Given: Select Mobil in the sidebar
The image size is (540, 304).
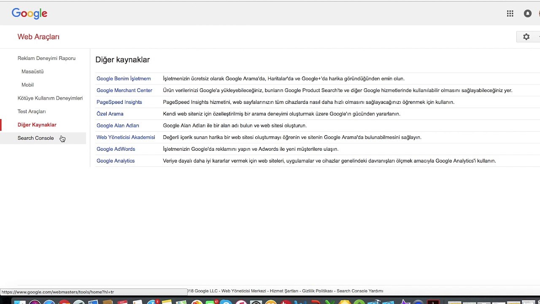Looking at the screenshot, I should pyautogui.click(x=27, y=85).
